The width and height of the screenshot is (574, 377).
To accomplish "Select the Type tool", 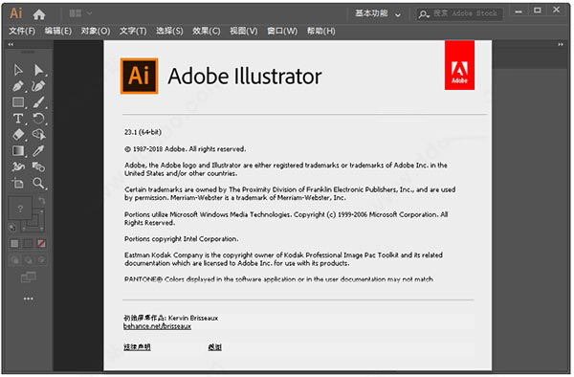I will pyautogui.click(x=18, y=119).
